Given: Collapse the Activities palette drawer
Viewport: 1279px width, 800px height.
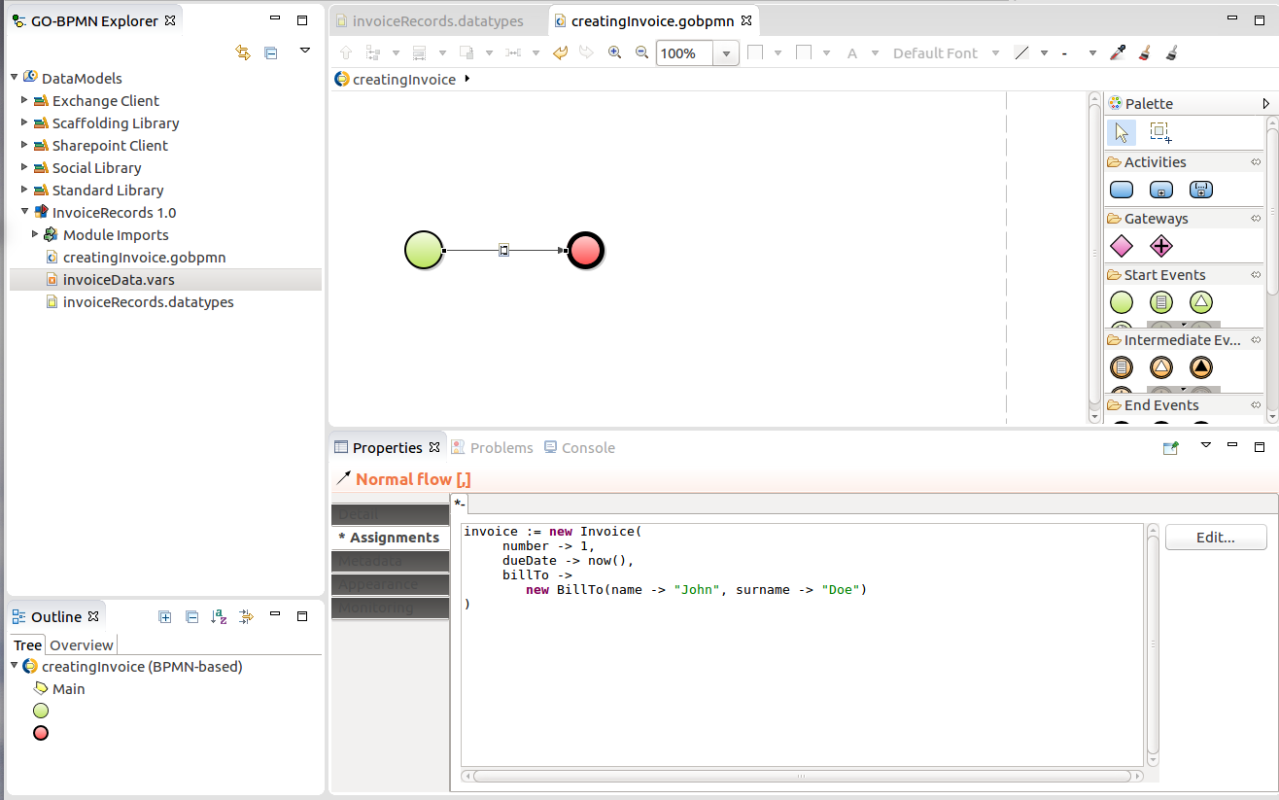Looking at the screenshot, I should pyautogui.click(x=1257, y=162).
